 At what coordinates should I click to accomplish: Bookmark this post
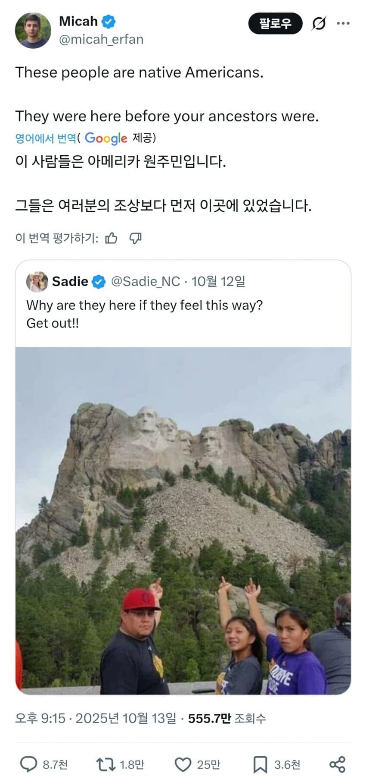click(260, 764)
